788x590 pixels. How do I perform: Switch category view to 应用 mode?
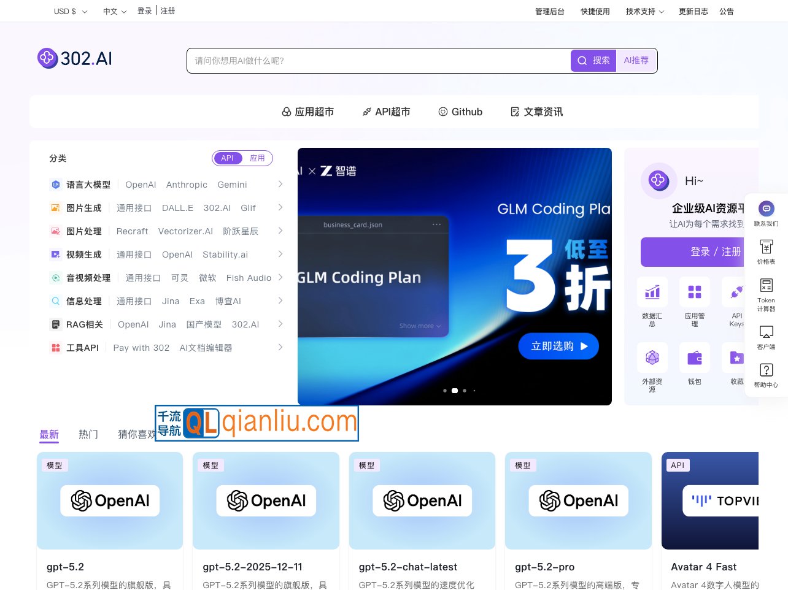(257, 158)
